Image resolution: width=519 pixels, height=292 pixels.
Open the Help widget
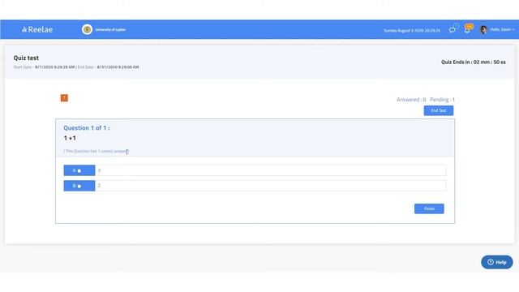[x=497, y=262]
